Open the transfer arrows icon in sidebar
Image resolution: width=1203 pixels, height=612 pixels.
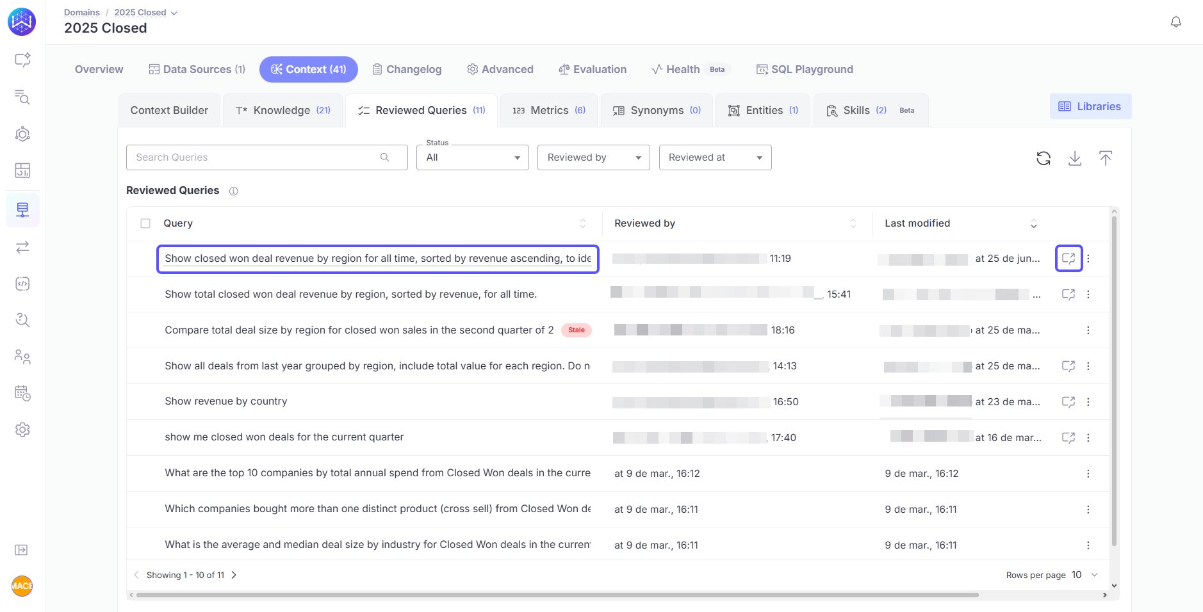(x=22, y=247)
